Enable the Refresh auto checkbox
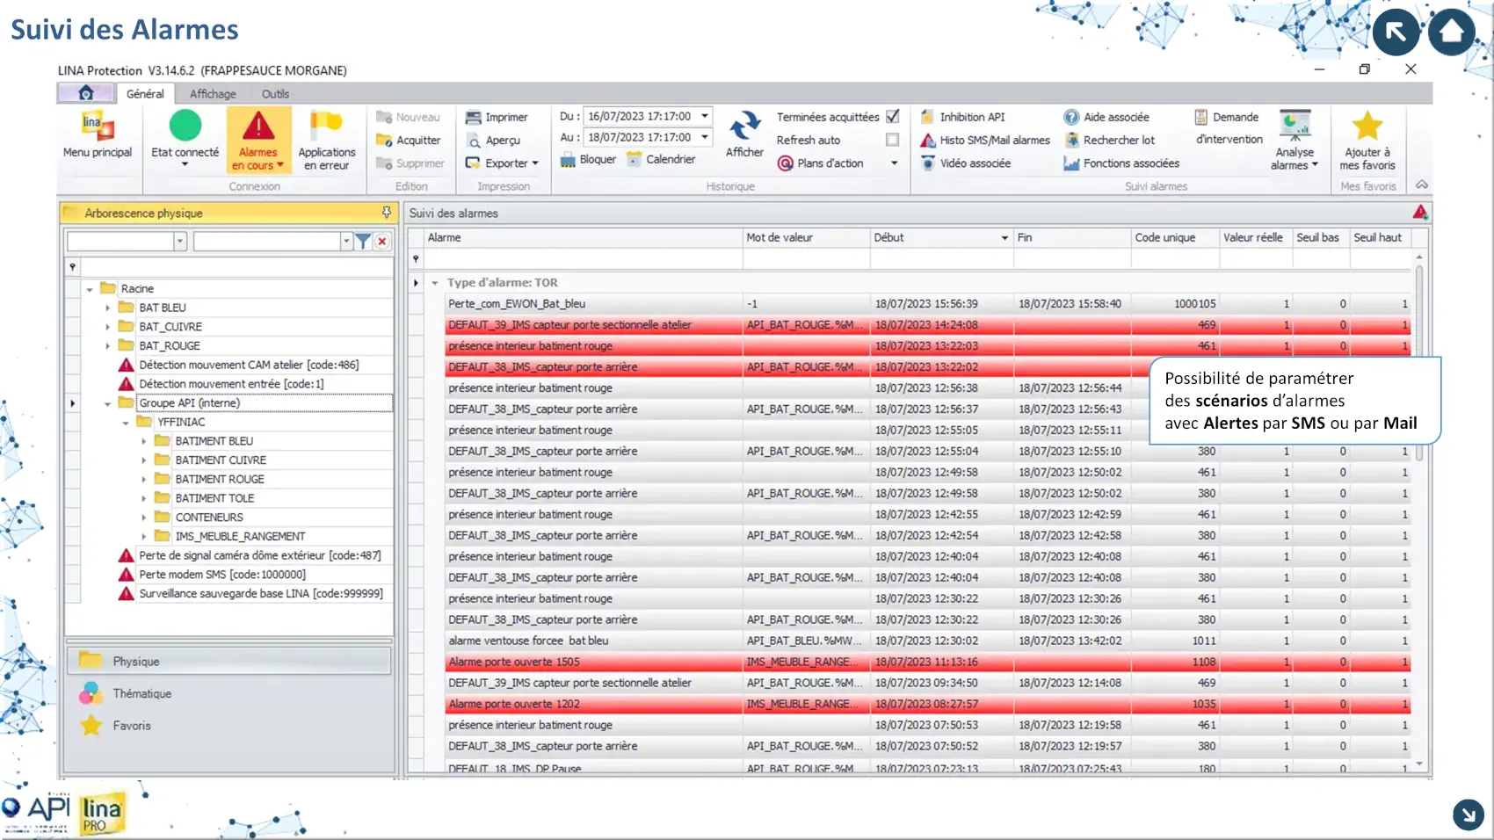Screen dimensions: 1494x840 point(893,140)
